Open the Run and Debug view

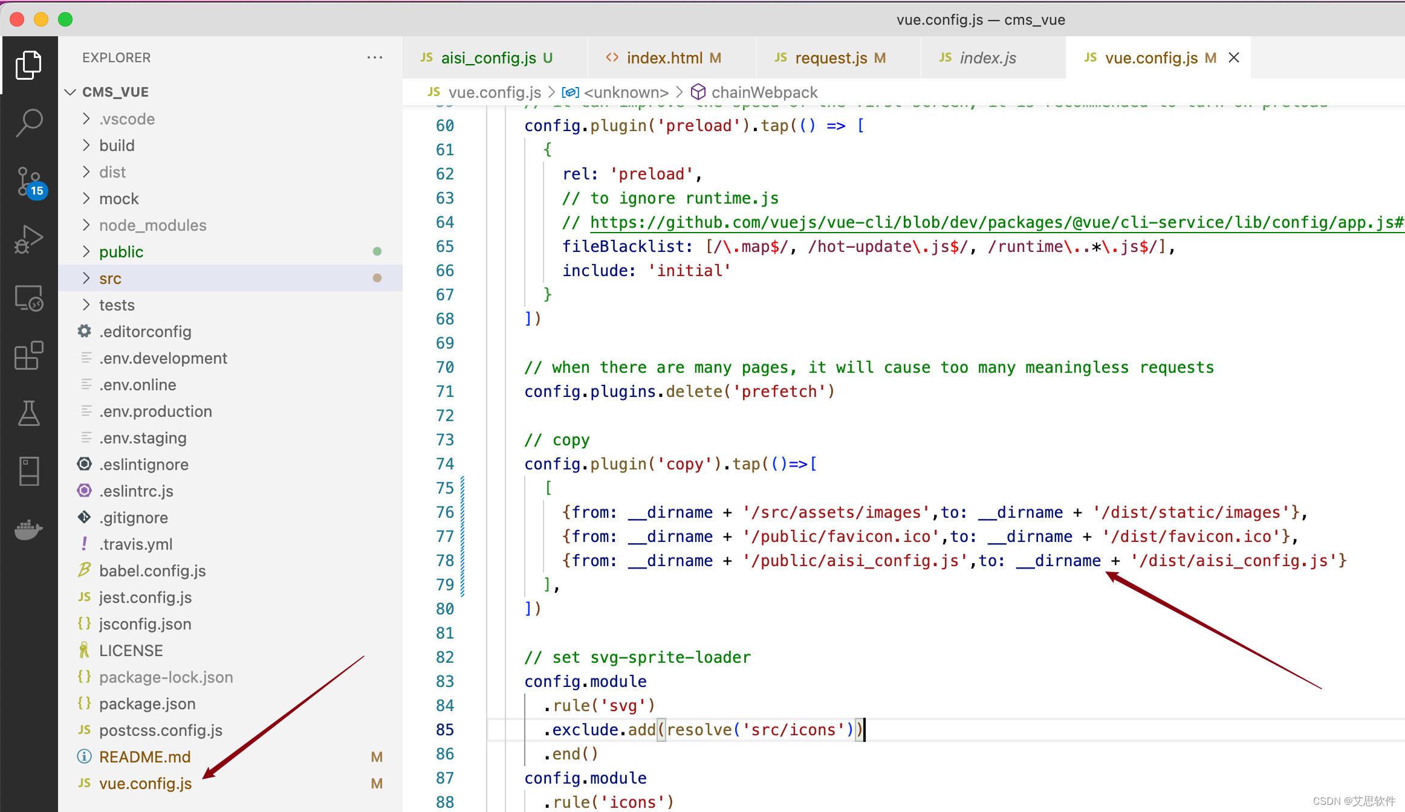28,239
